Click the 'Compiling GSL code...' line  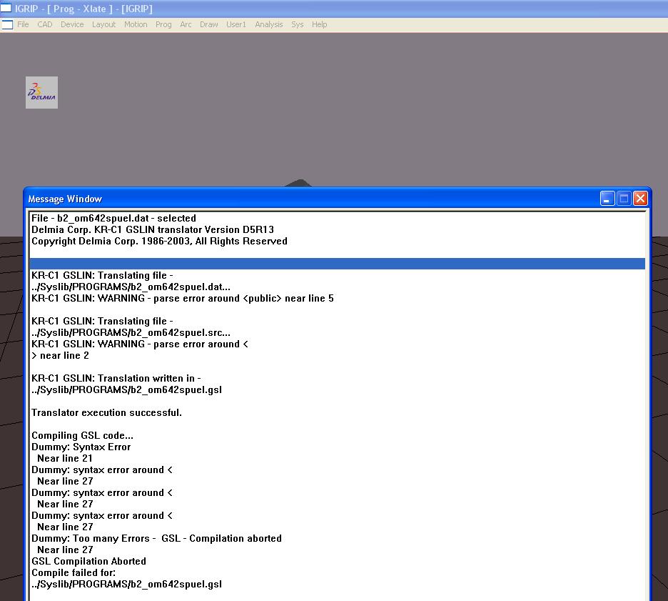coord(82,435)
